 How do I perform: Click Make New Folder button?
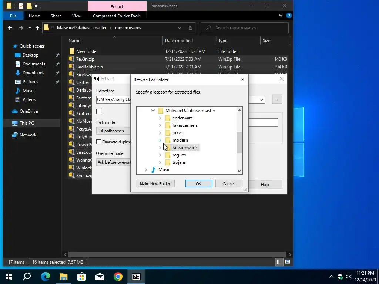click(x=155, y=184)
